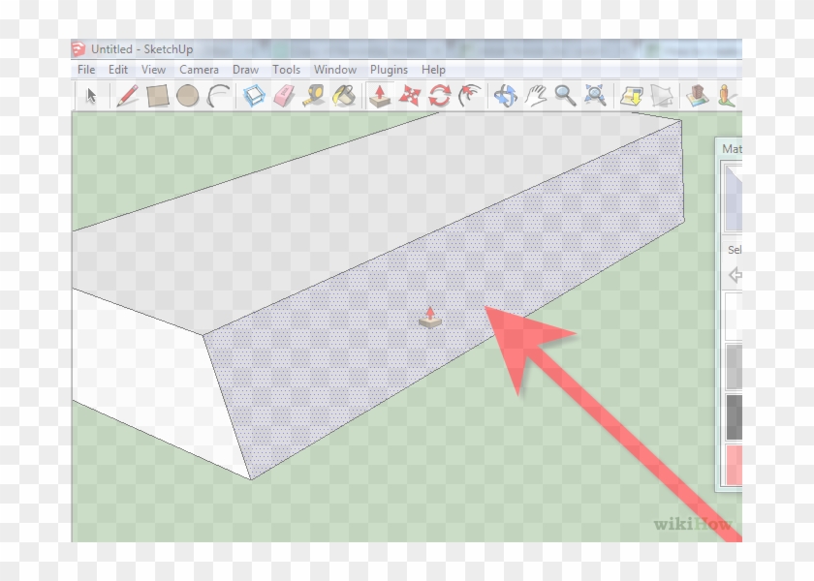Choose the Rotate tool
The width and height of the screenshot is (814, 581).
pos(441,95)
